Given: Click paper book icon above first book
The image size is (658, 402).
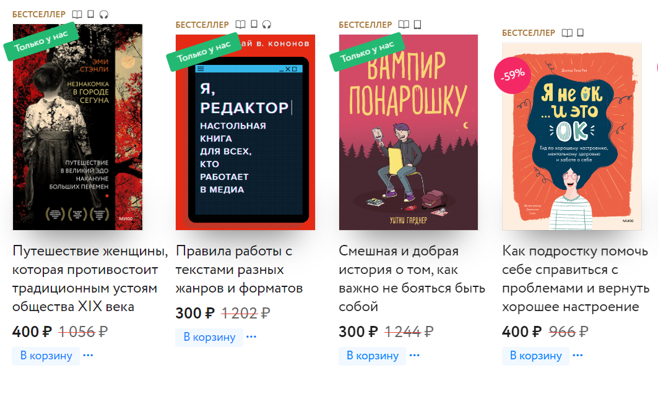Looking at the screenshot, I should (77, 14).
